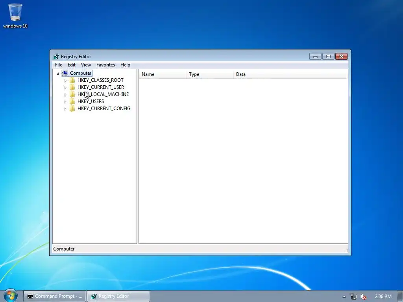Screen dimensions: 403x302
Task: Click the 2:06 PM system clock
Action: click(x=383, y=296)
